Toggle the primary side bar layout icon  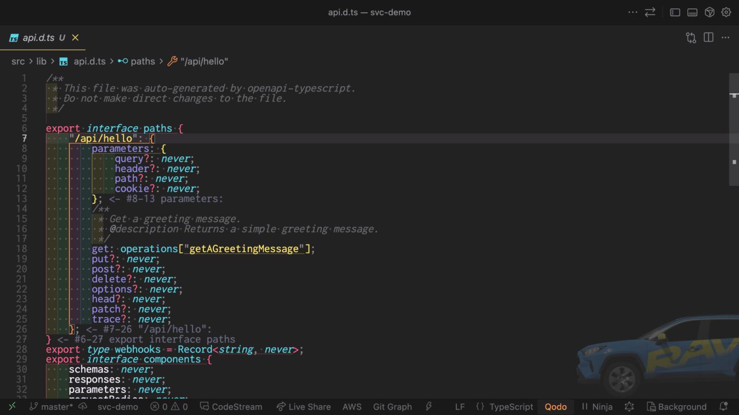[x=675, y=12]
